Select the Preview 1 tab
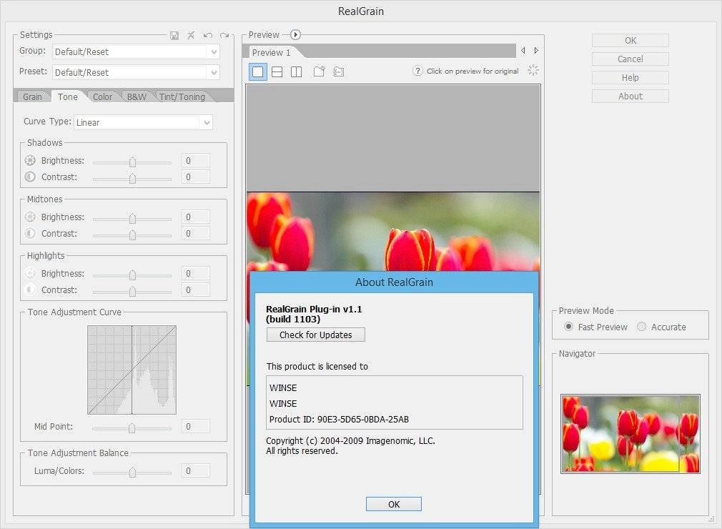Viewport: 722px width, 529px height. [x=271, y=52]
